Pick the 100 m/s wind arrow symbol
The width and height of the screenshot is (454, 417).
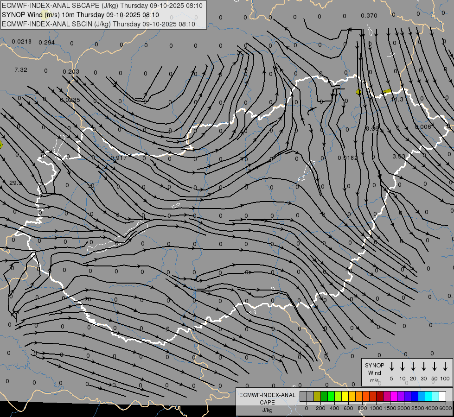pyautogui.click(x=445, y=366)
